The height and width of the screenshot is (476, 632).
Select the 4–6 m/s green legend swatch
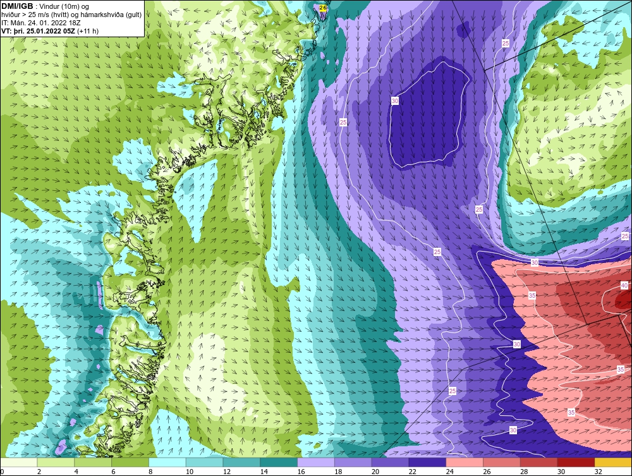(93, 462)
